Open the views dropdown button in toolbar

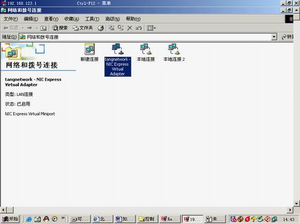pos(151,28)
